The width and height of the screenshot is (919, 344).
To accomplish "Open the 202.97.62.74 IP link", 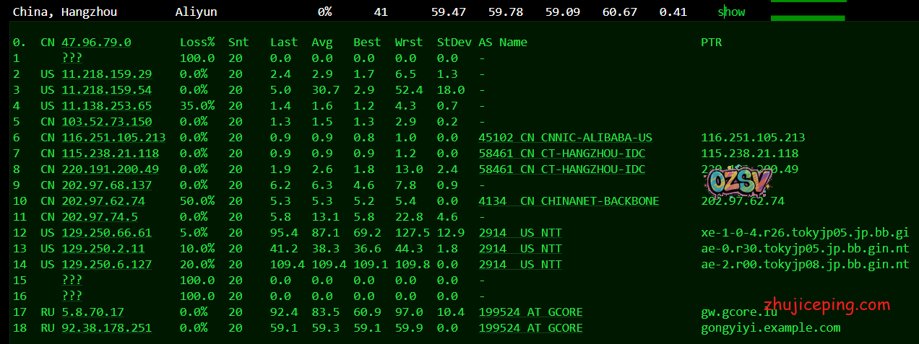I will 103,201.
